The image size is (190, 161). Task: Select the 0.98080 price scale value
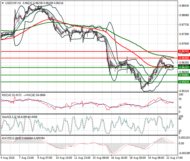[x=184, y=15]
